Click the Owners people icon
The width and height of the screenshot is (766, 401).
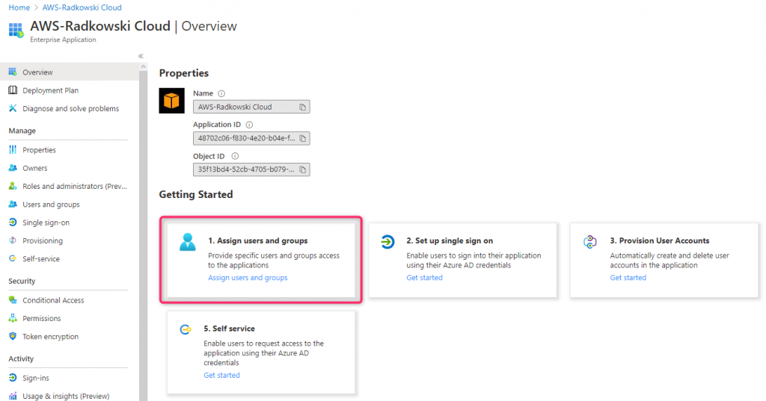coord(13,168)
